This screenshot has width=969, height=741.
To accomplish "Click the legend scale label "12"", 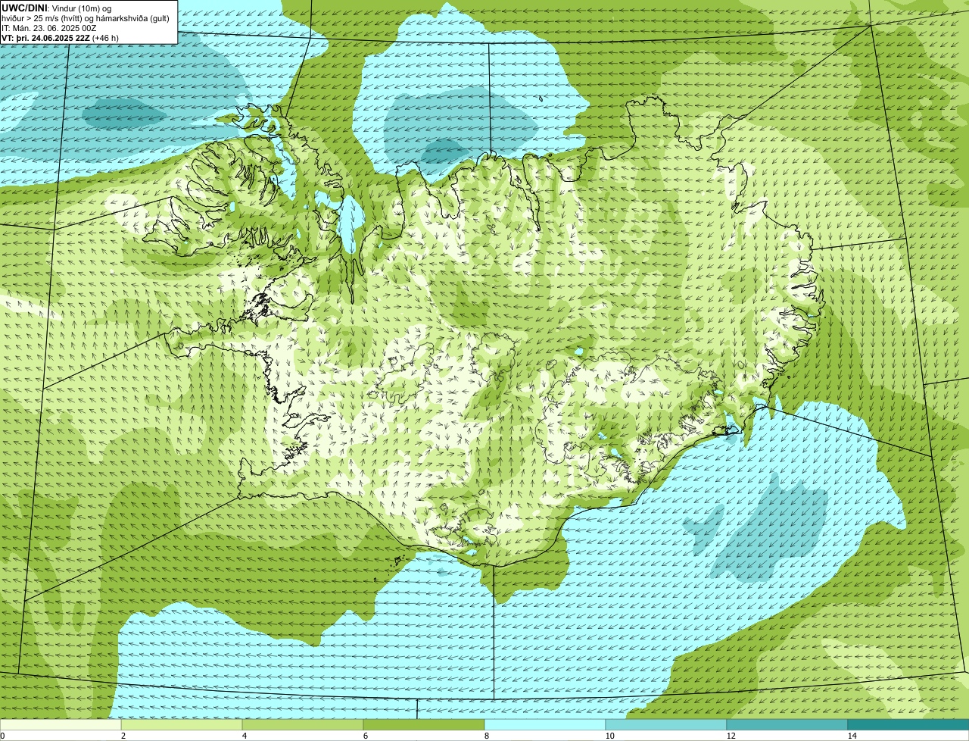I will (x=730, y=736).
